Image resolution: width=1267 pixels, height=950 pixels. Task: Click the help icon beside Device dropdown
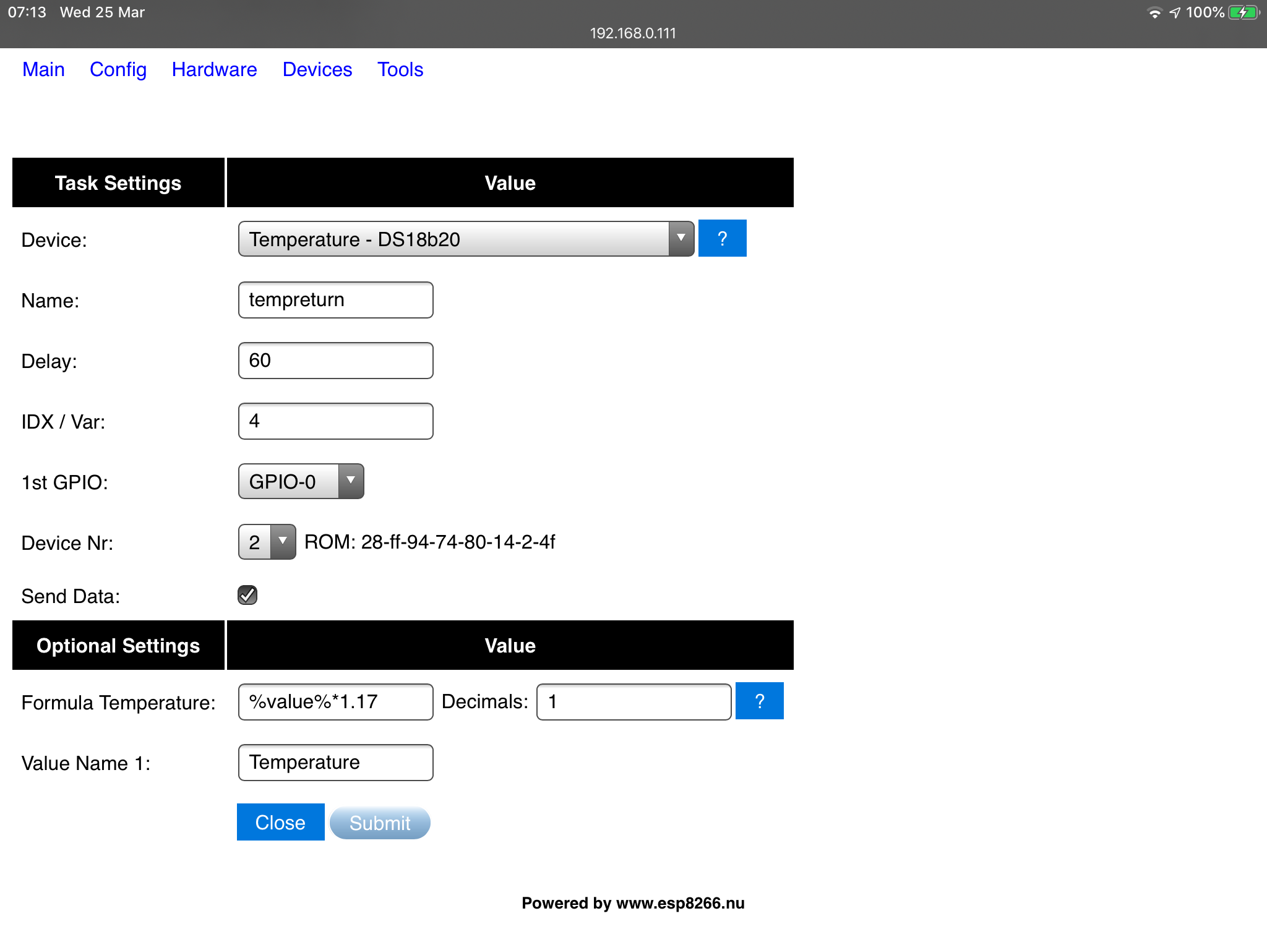722,238
